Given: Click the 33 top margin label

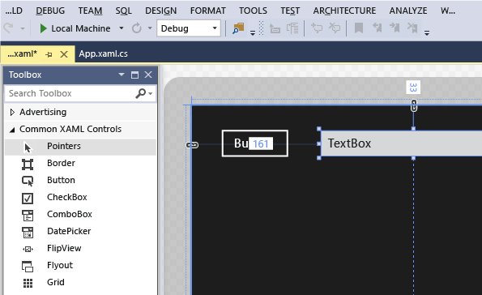Looking at the screenshot, I should point(413,88).
